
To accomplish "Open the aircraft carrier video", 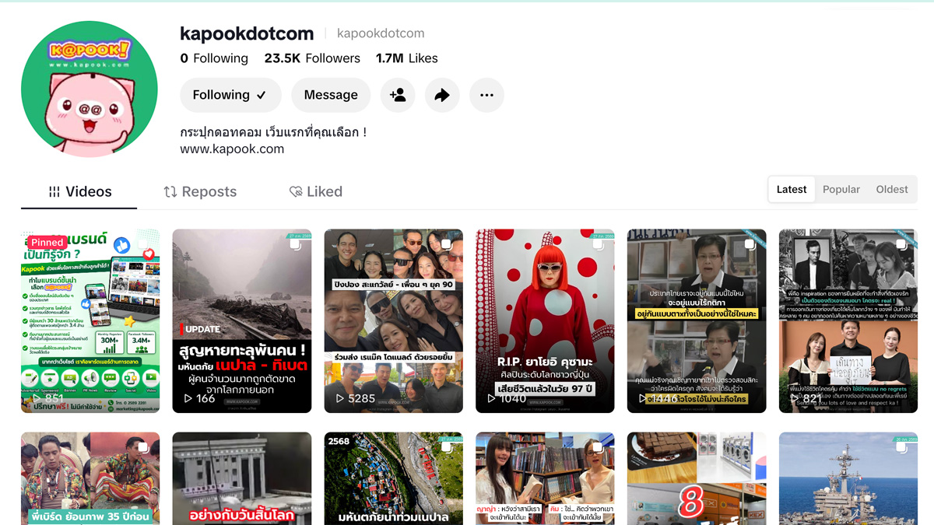I will [x=848, y=478].
